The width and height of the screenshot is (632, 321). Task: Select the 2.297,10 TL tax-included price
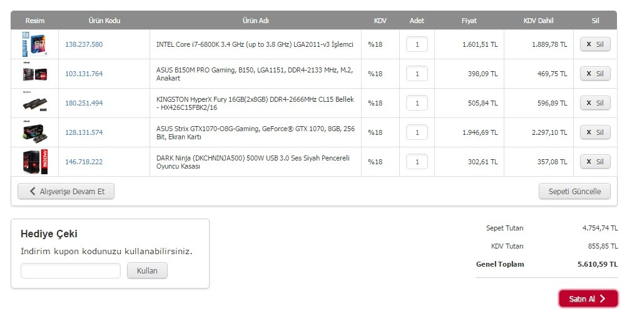coord(549,132)
